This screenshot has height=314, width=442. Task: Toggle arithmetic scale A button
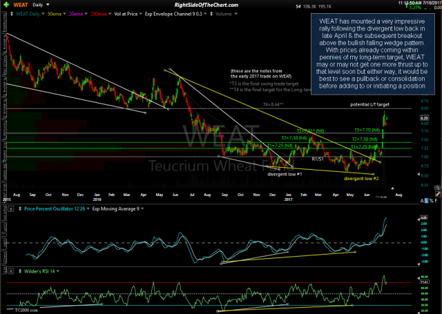[x=422, y=201]
